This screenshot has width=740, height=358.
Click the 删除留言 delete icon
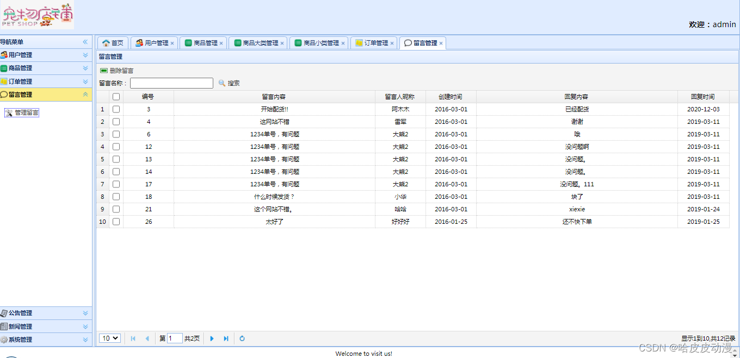coord(103,71)
